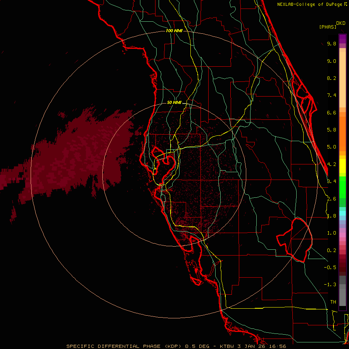The height and width of the screenshot is (349, 349).
Task: Click the 5.8 legend value
Action: (332, 130)
